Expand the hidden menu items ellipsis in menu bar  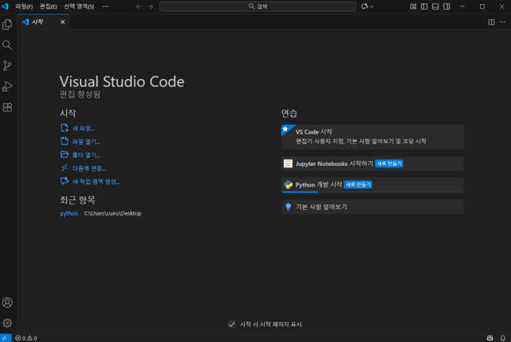tap(105, 6)
